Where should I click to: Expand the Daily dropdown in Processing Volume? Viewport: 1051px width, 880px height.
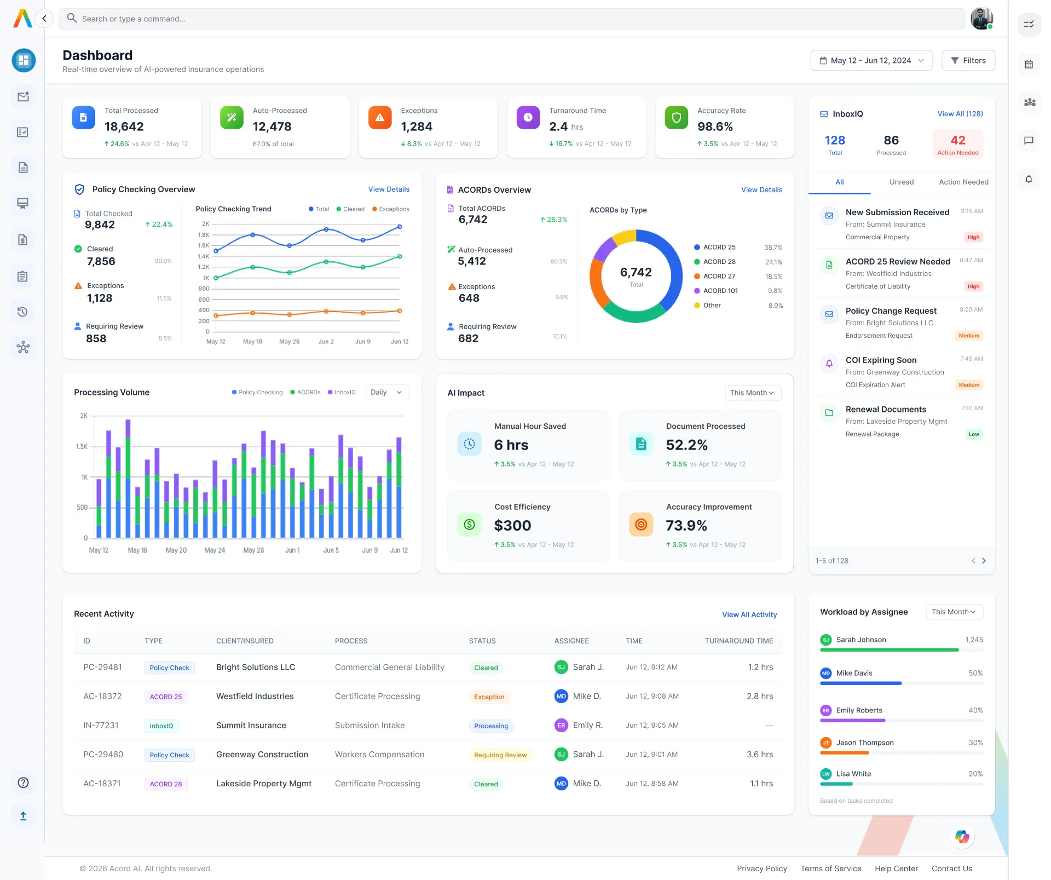point(386,392)
